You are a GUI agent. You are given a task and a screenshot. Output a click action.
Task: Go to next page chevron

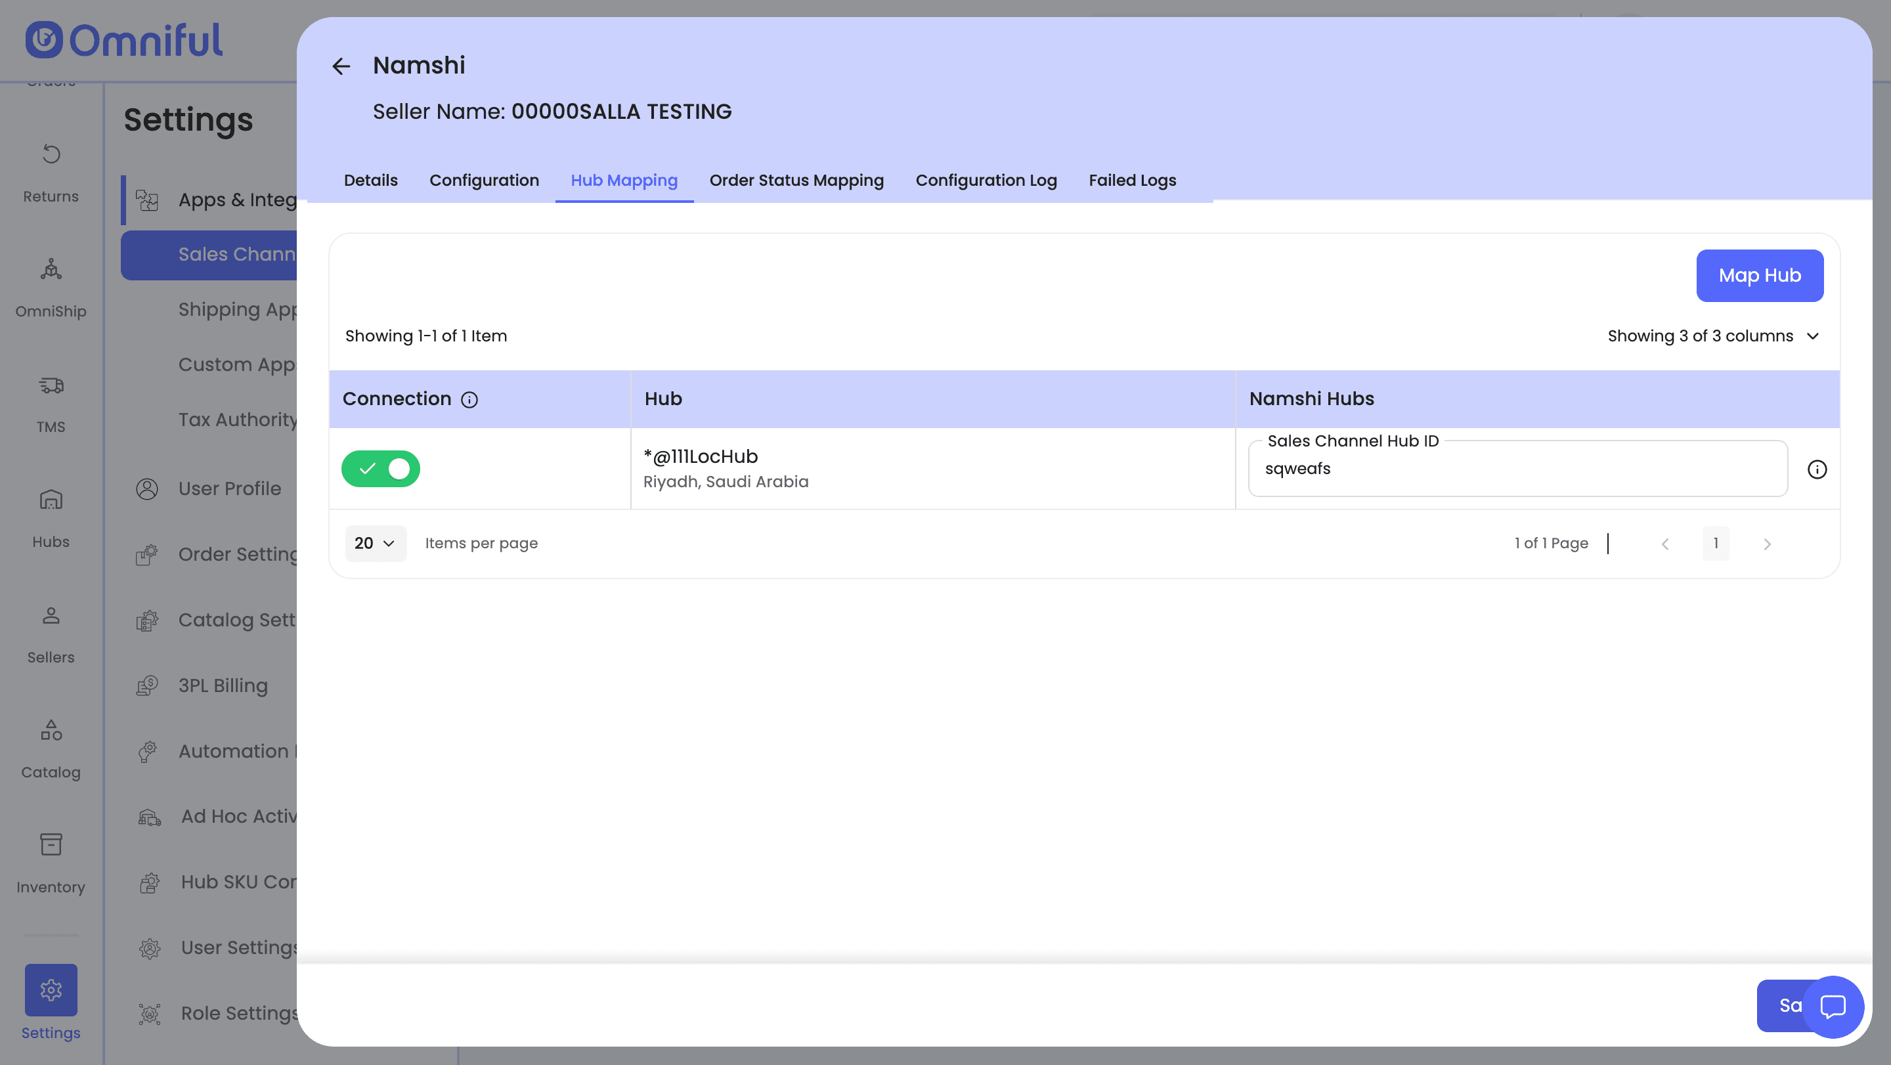coord(1767,544)
